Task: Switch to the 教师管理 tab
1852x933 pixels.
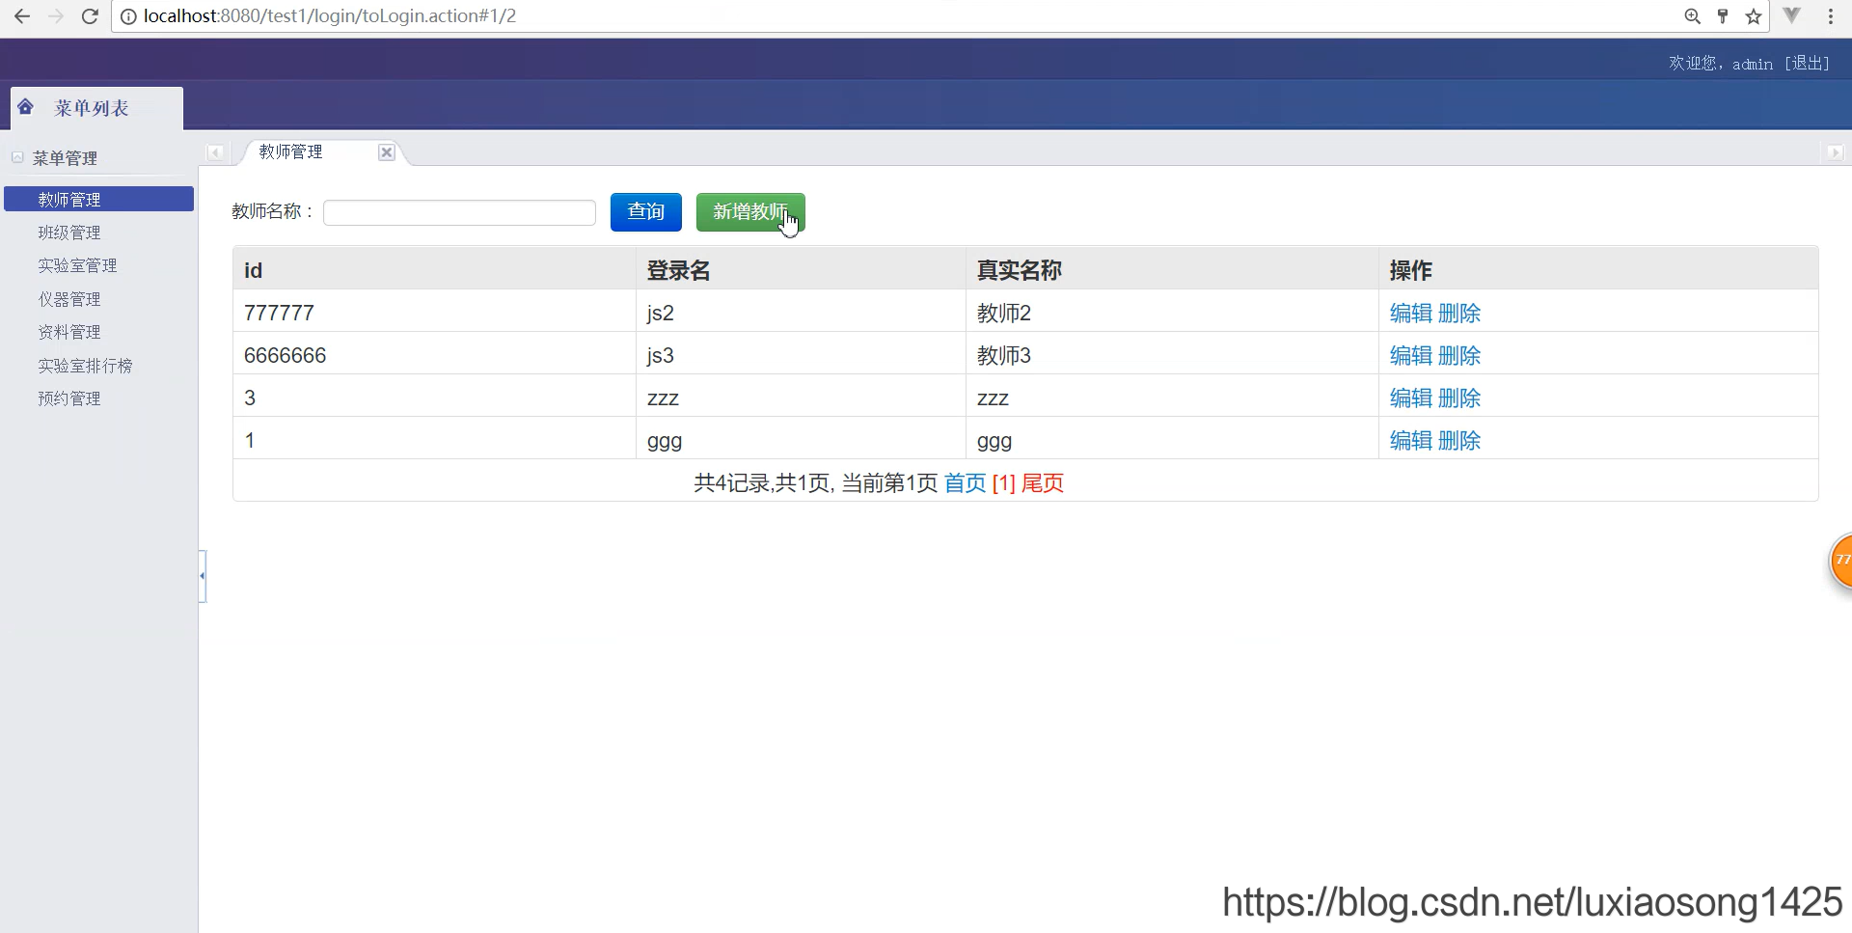Action: pyautogui.click(x=290, y=152)
